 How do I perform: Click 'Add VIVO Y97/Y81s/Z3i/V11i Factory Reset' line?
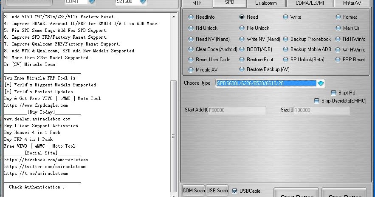coord(59,17)
